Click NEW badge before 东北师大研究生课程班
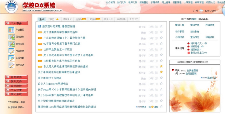The height and width of the screenshot is (114, 225). pyautogui.click(x=40, y=67)
